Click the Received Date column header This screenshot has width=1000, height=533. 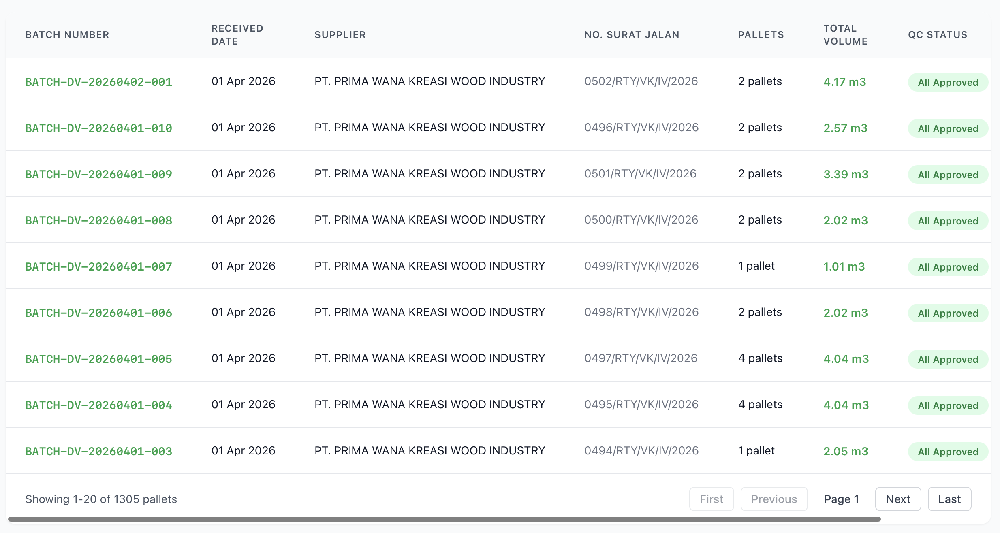pyautogui.click(x=237, y=35)
